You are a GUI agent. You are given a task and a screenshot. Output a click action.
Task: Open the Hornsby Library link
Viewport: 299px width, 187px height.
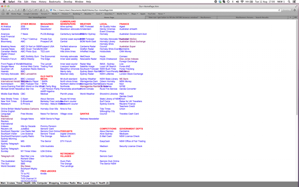(107, 42)
